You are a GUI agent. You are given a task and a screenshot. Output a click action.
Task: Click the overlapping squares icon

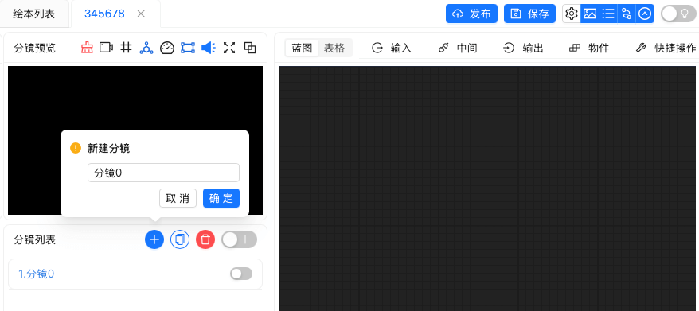pyautogui.click(x=250, y=48)
